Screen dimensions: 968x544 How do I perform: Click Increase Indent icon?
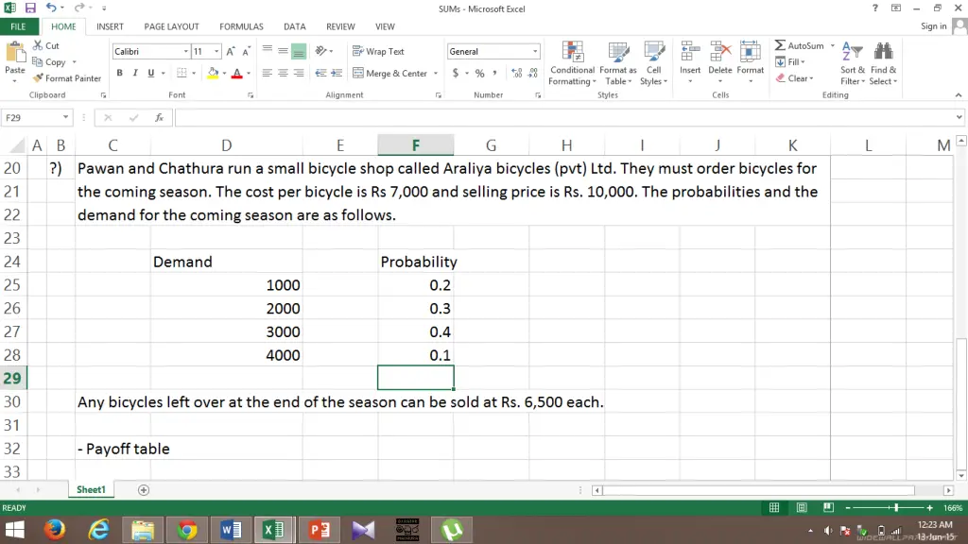(x=337, y=73)
